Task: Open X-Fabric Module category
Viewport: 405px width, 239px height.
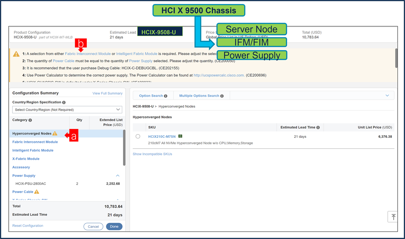Action: (x=26, y=159)
